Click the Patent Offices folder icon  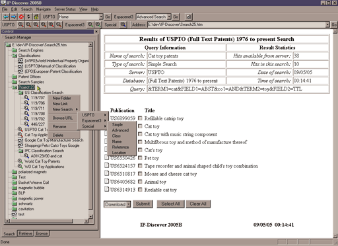click(15, 77)
